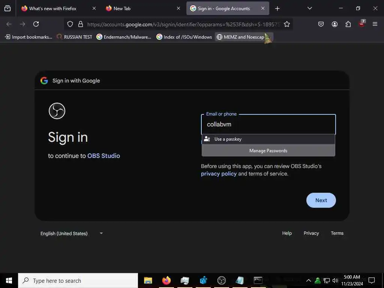The width and height of the screenshot is (384, 288).
Task: Follow the OBS Studio link
Action: pos(103,156)
